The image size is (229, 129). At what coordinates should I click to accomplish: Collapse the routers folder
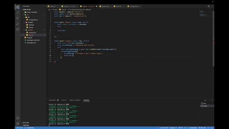coord(30,30)
